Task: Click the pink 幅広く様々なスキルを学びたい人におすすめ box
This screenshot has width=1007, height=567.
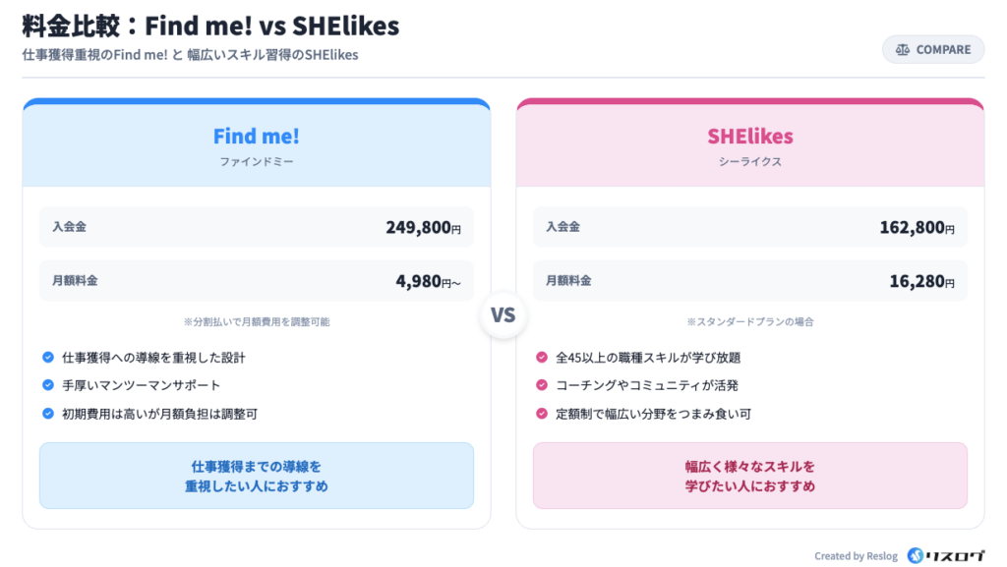Action: pos(749,476)
